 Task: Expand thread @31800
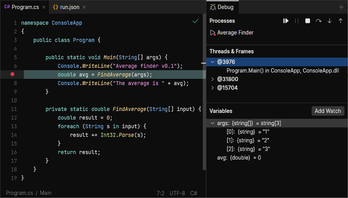(x=213, y=79)
